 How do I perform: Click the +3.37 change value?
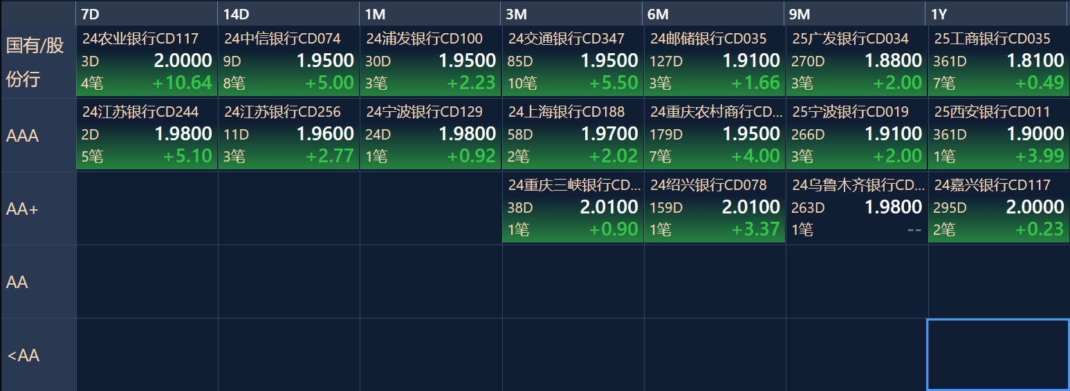pyautogui.click(x=755, y=229)
